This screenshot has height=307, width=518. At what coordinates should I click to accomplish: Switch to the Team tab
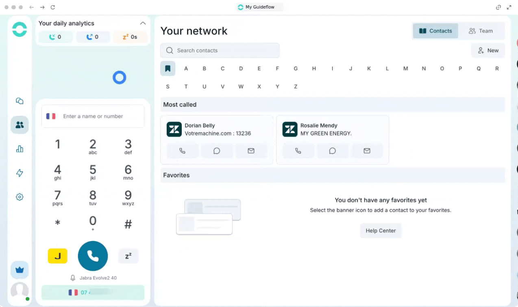point(481,31)
